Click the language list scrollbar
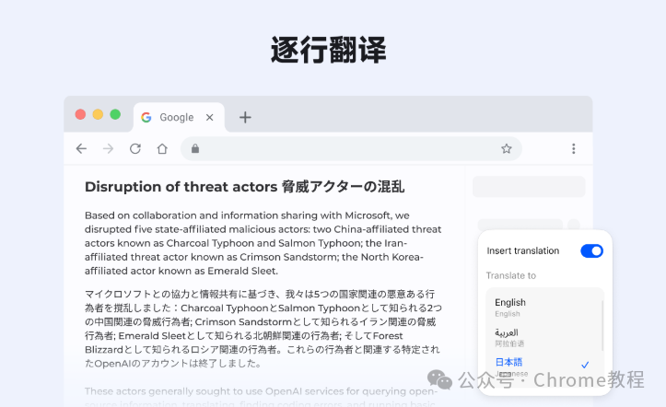 click(602, 326)
